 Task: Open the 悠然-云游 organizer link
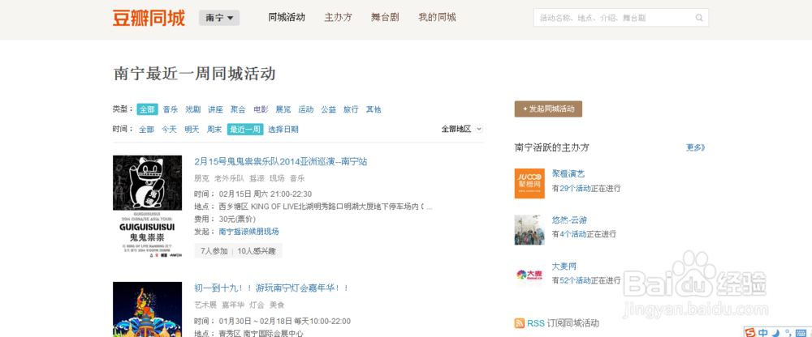pyautogui.click(x=569, y=220)
